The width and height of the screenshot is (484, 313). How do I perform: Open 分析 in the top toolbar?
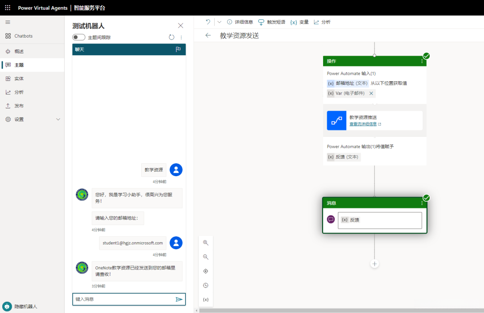(x=322, y=22)
